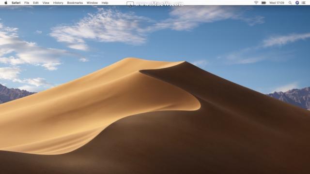Open the View menu

(46, 3)
